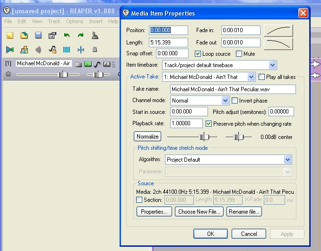321x251 pixels.
Task: Confirm with the OK button
Action: click(x=210, y=234)
